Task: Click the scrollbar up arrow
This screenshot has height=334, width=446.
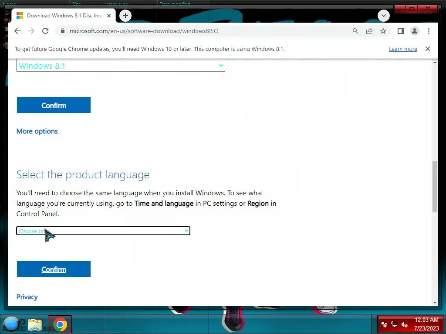Action: (x=435, y=62)
